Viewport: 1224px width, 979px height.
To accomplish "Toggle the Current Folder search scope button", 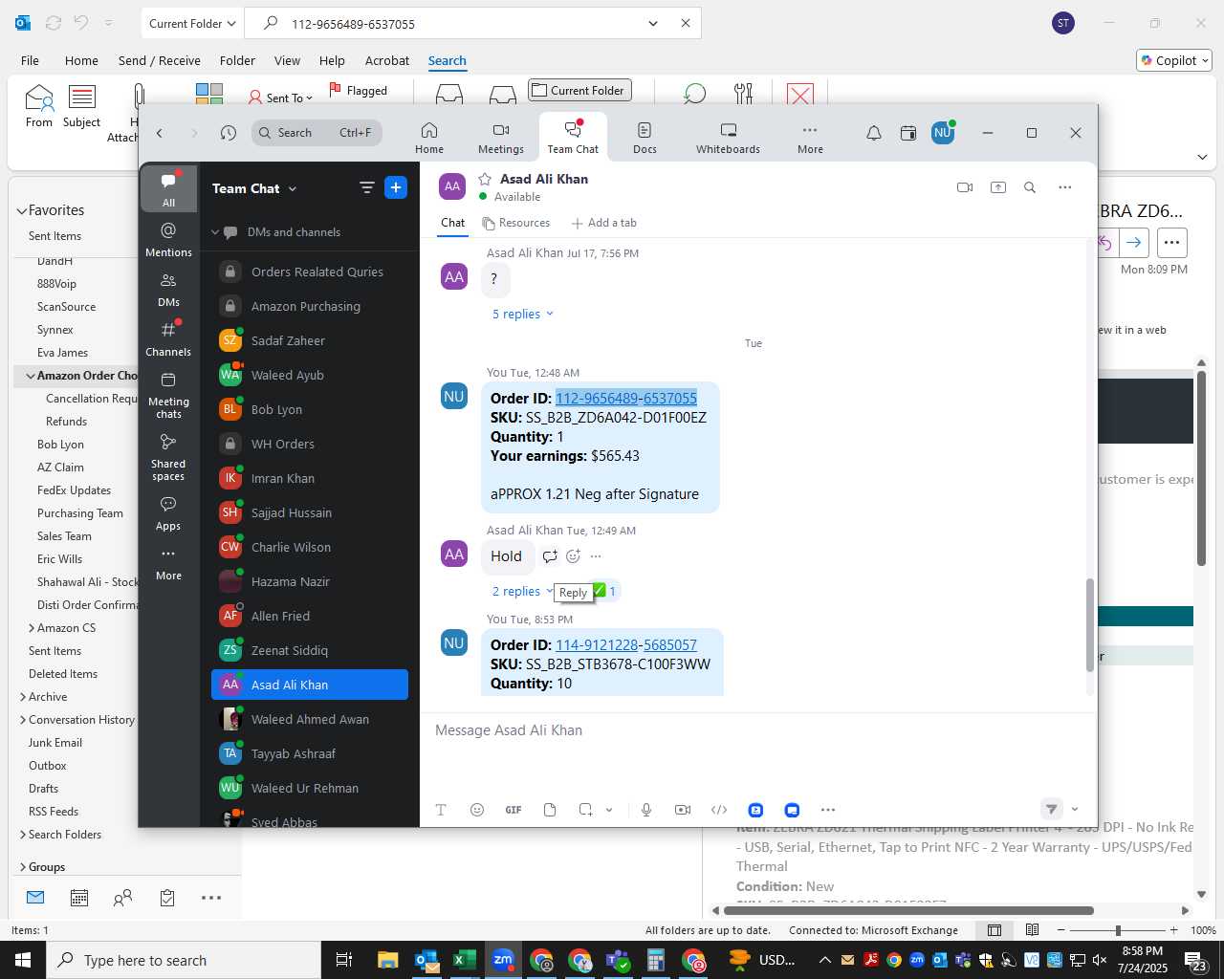I will click(579, 91).
